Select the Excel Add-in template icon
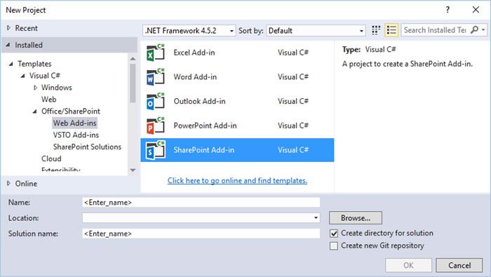The height and width of the screenshot is (277, 491). [155, 53]
